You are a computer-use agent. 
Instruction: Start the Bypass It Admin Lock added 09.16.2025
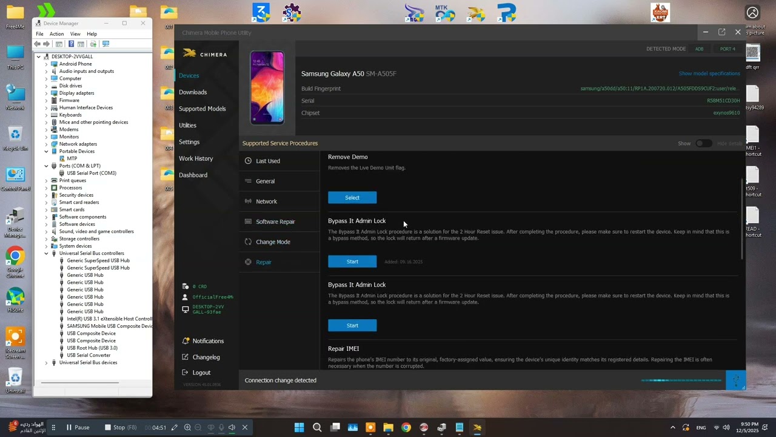point(352,262)
